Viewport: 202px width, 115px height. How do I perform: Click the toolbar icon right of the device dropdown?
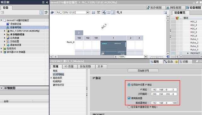click(93, 12)
